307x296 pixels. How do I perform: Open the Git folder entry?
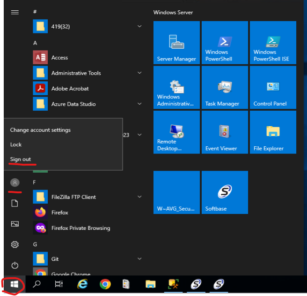88,259
